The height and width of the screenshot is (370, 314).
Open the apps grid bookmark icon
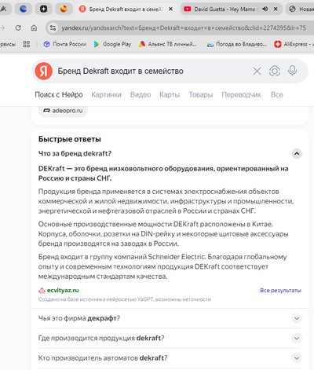pyautogui.click(x=27, y=44)
